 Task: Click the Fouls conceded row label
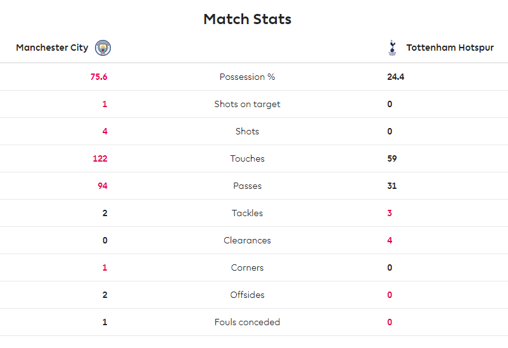point(247,322)
